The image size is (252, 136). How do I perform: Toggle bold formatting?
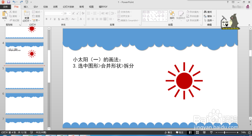coord(46,19)
